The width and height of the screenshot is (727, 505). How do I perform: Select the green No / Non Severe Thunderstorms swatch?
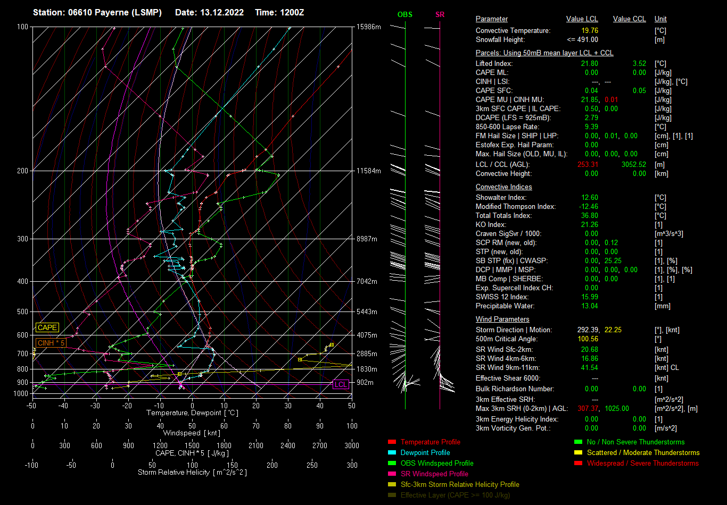578,442
